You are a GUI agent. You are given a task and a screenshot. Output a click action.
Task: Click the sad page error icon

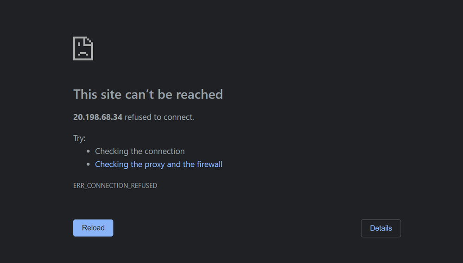83,49
